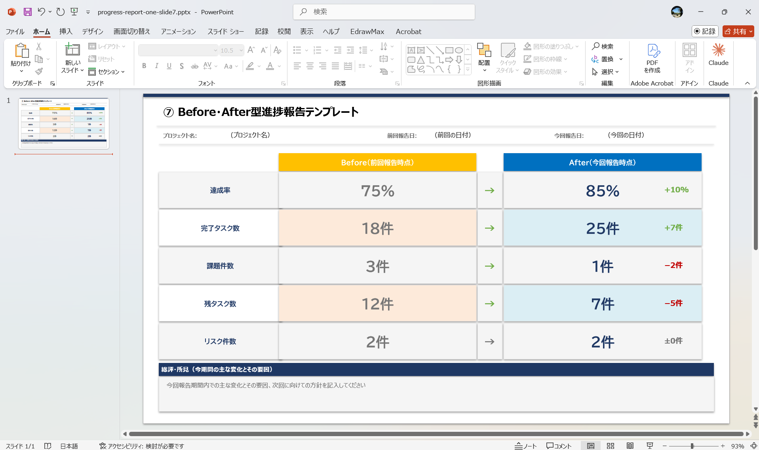Click the Add-ins (アドイン) icon
759x450 pixels.
click(x=689, y=50)
